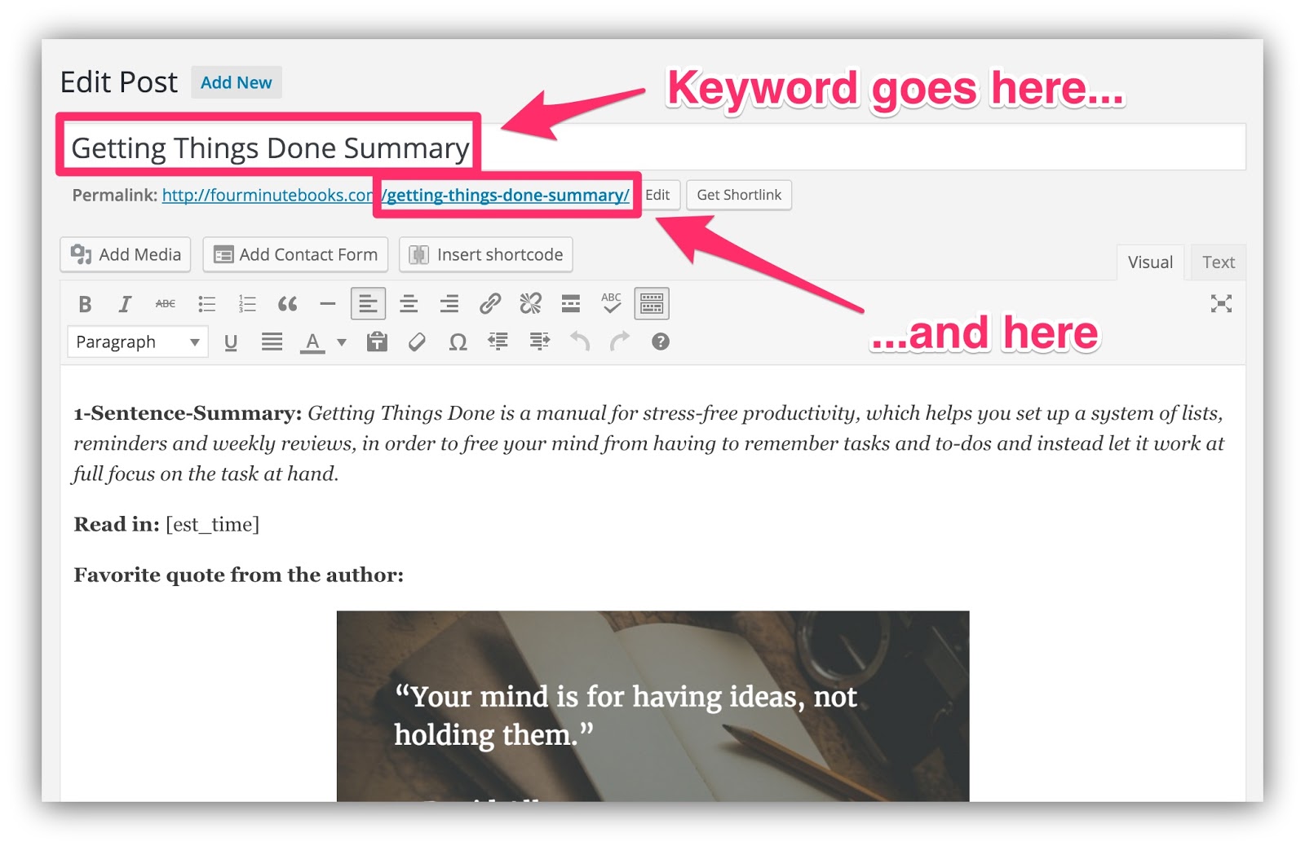Open the Paragraph format dropdown
This screenshot has width=1305, height=846.
[138, 342]
